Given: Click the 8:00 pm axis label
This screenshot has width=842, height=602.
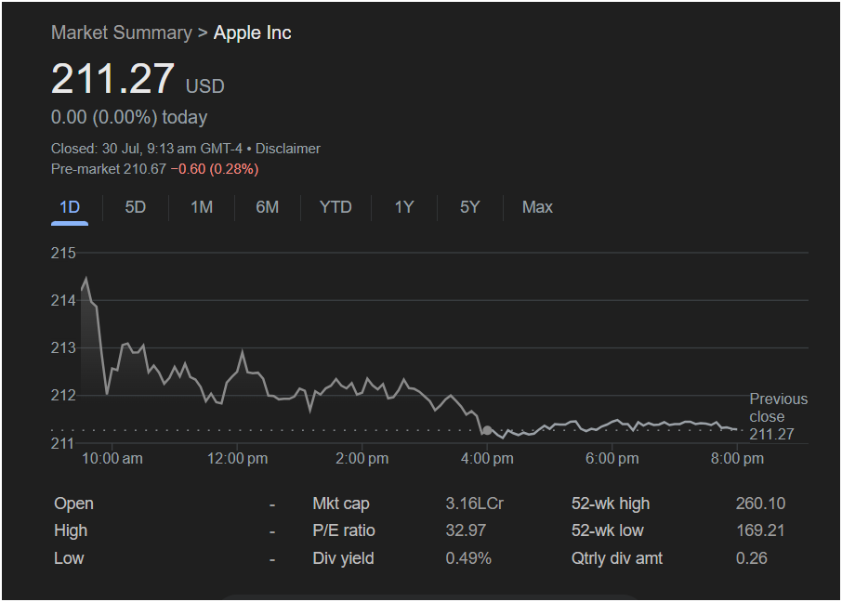Looking at the screenshot, I should [737, 459].
